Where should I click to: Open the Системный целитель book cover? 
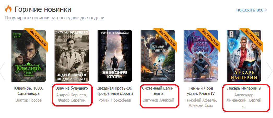tap(158, 56)
